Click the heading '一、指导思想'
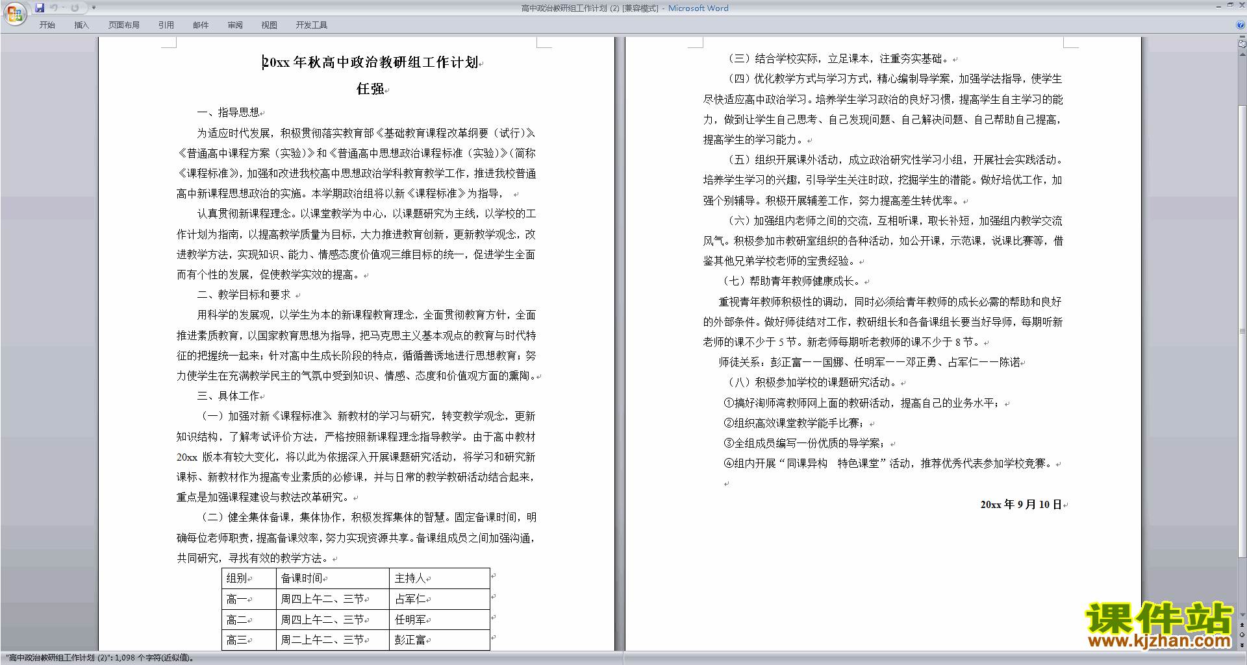 (x=228, y=112)
